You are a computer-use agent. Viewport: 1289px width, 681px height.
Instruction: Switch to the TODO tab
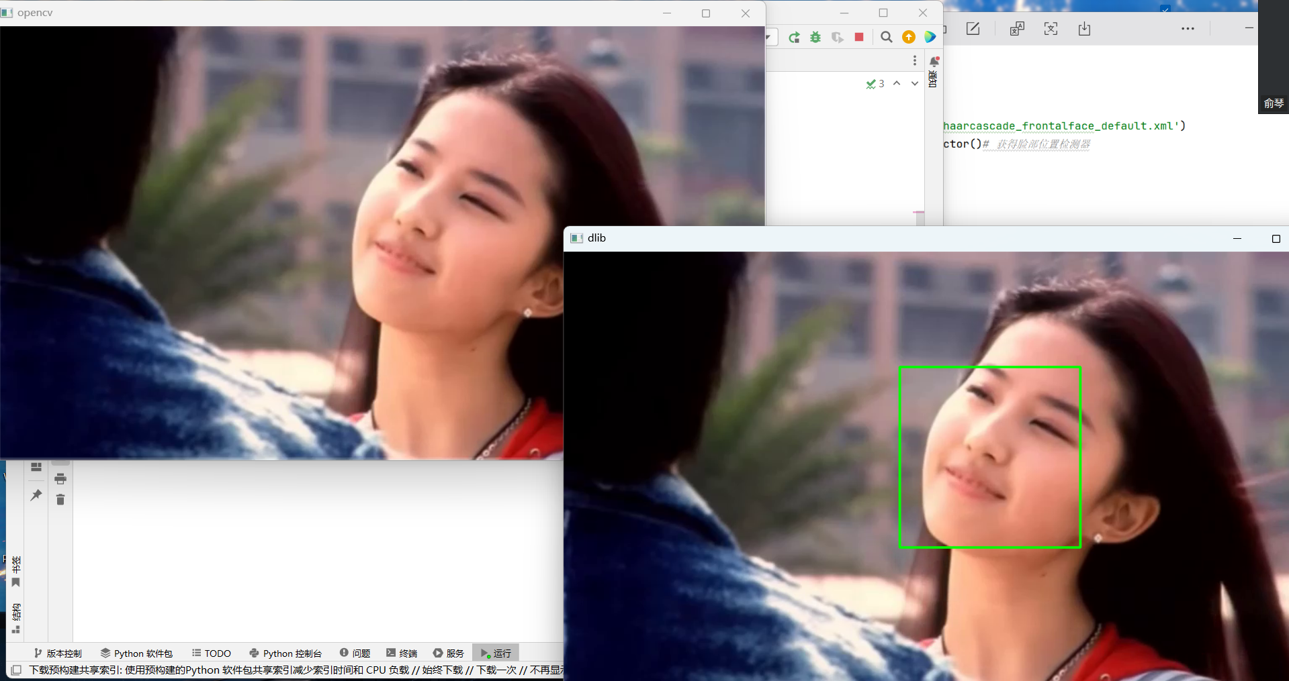point(211,653)
